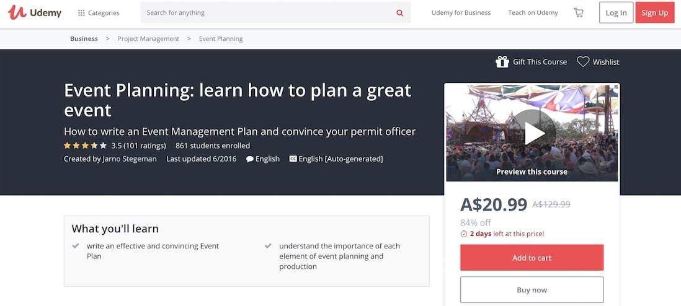The width and height of the screenshot is (681, 306).
Task: Click the red search magnifier icon
Action: [x=399, y=13]
